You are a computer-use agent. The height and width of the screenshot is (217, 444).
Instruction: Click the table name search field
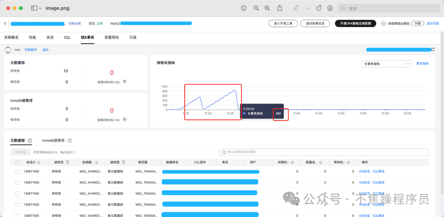pos(324,152)
